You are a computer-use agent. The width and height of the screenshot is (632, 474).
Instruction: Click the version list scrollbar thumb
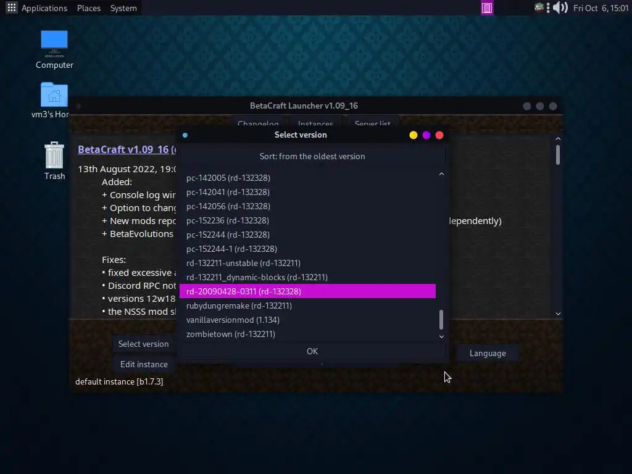[x=441, y=319]
